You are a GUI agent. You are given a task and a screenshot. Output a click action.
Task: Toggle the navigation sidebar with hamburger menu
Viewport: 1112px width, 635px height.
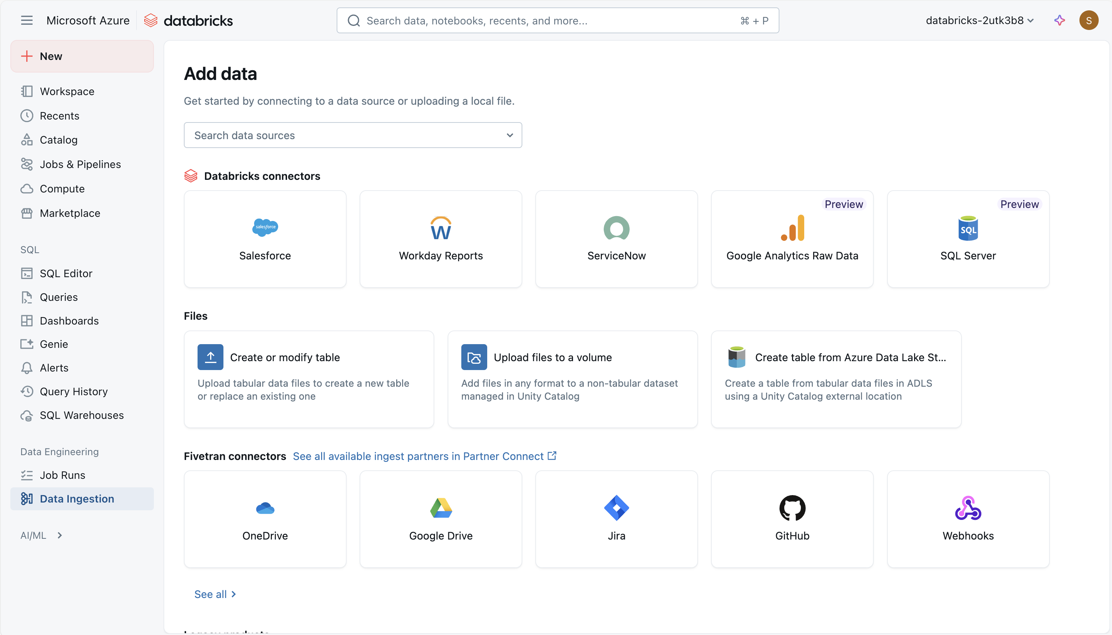[x=27, y=20]
